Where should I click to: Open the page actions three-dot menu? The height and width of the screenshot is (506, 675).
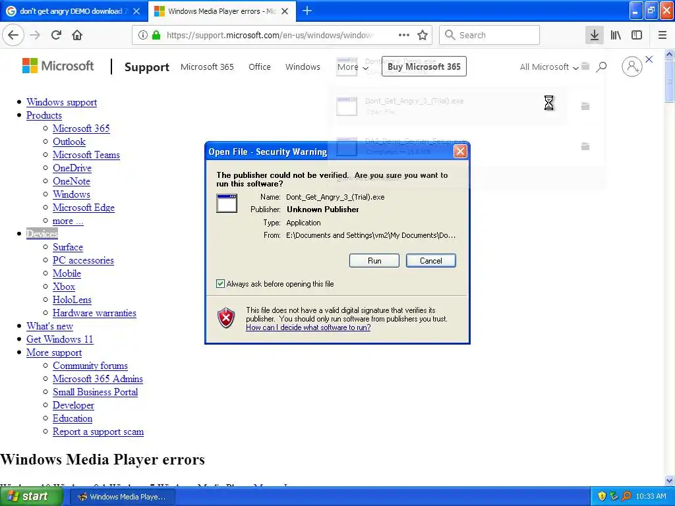(404, 35)
